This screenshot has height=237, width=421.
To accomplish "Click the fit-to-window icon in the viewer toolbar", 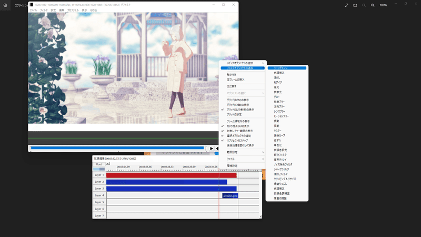I will coord(355,5).
